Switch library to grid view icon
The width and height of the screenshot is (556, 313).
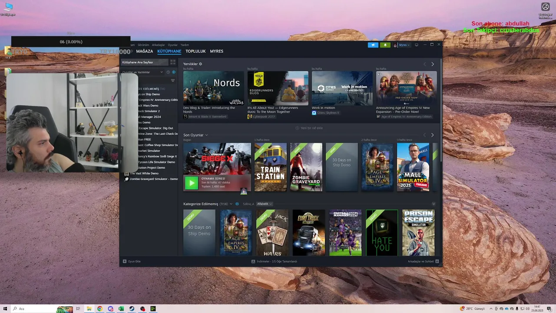click(173, 62)
